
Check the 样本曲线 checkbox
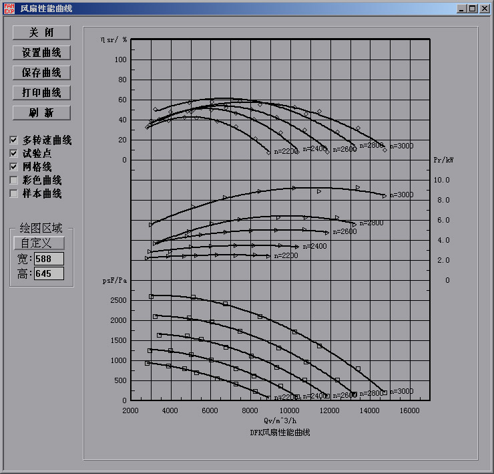[x=14, y=194]
